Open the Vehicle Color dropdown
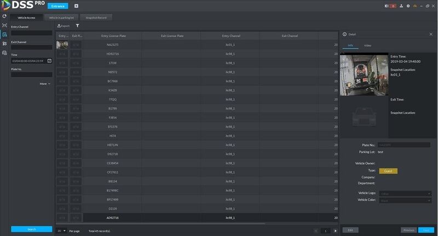Image resolution: width=438 pixels, height=236 pixels. [405, 200]
